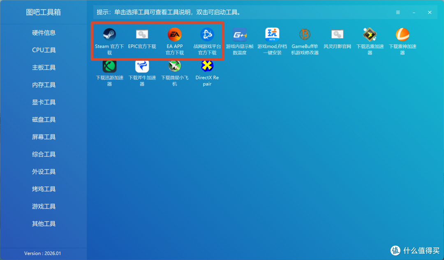The image size is (444, 260).
Task: Select 下载微星小飞机 Afterburner icon
Action: [x=174, y=66]
